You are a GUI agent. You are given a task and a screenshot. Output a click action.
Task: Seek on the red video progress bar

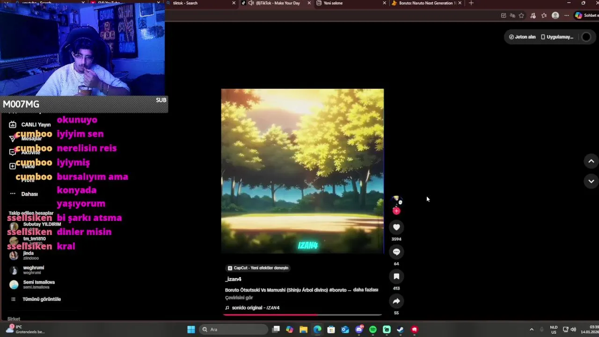tap(302, 315)
